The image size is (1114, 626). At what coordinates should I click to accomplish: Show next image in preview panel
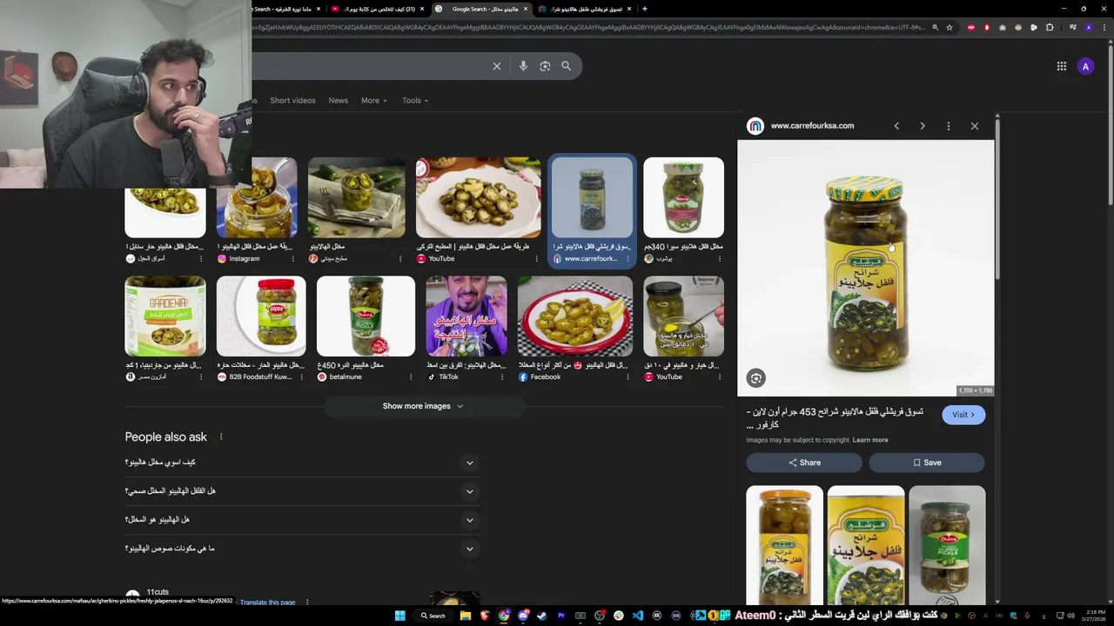pos(923,126)
